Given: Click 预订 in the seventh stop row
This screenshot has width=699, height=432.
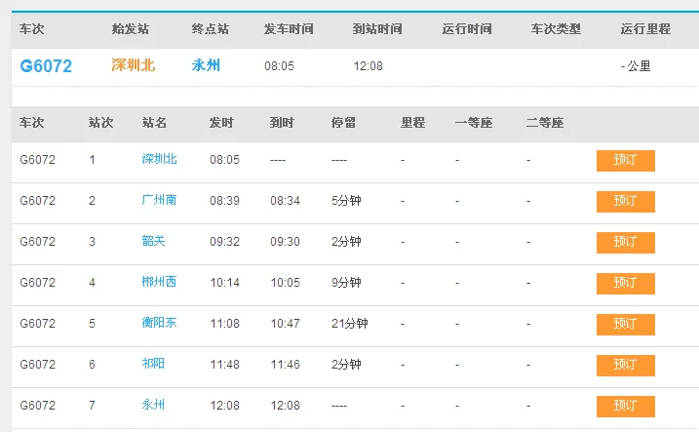Looking at the screenshot, I should point(625,407).
